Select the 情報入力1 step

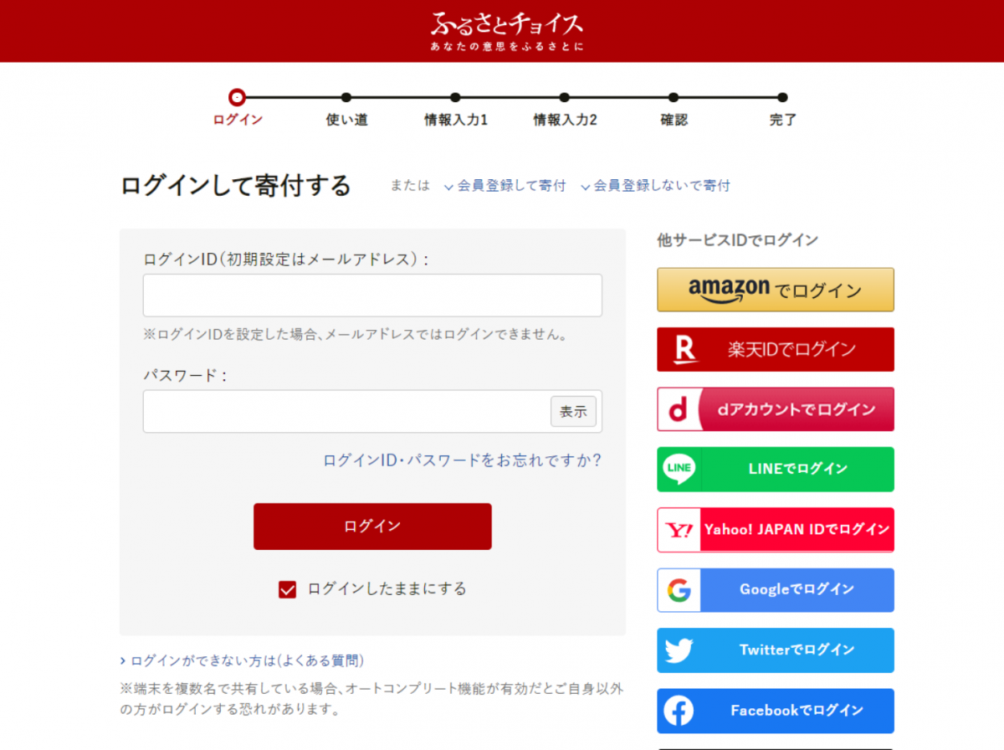tap(455, 109)
